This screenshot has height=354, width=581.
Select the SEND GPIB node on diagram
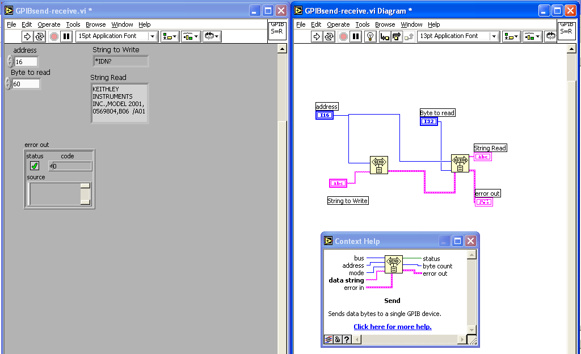378,165
